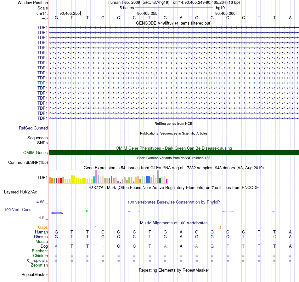
Task: Click the hg19 label next to scale bar
Action: click(220, 8)
